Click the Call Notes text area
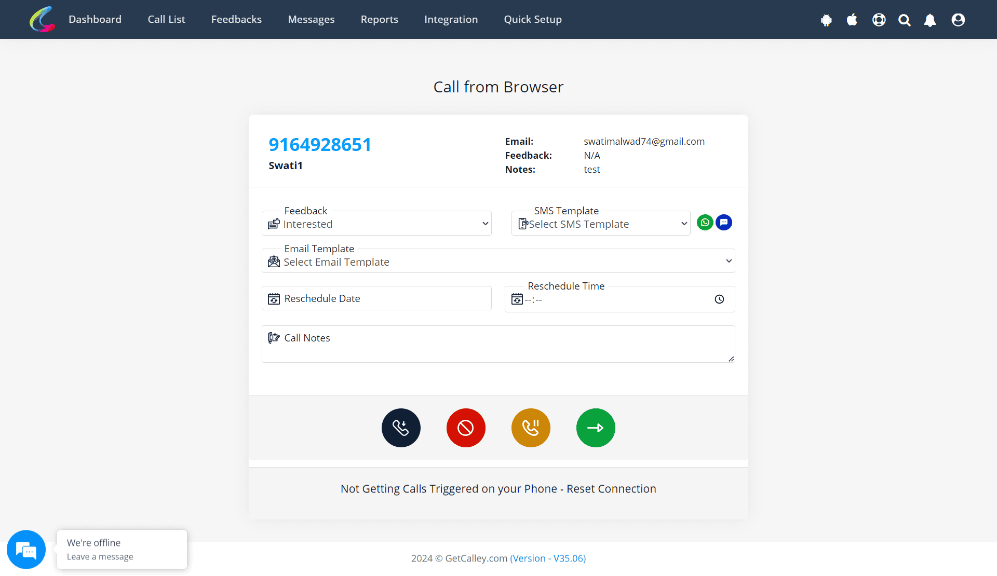 pyautogui.click(x=498, y=344)
